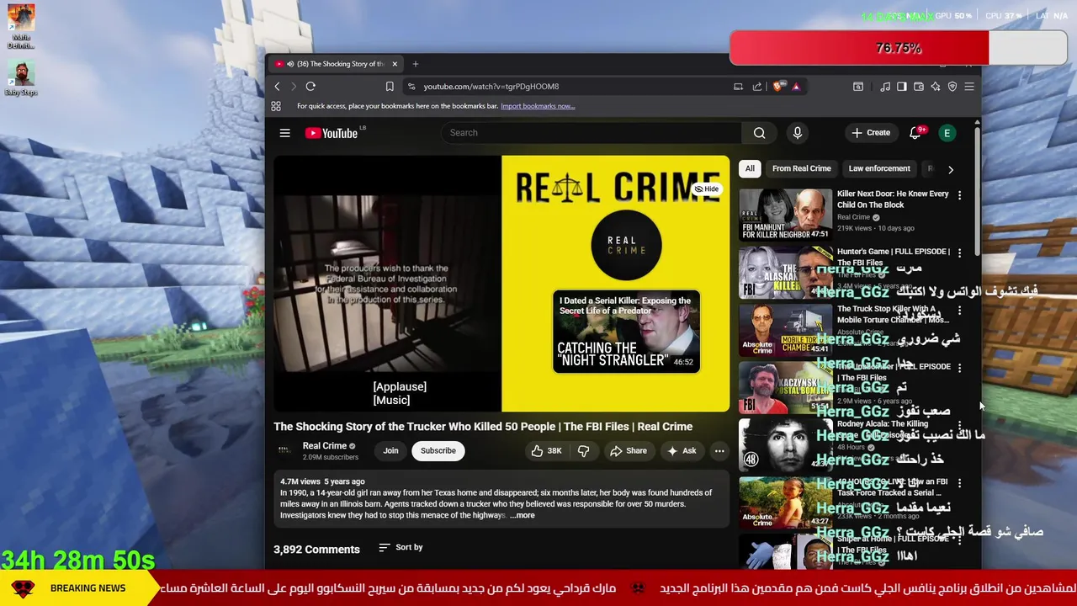
Task: Open Leo AI sparkle icon
Action: [935, 87]
